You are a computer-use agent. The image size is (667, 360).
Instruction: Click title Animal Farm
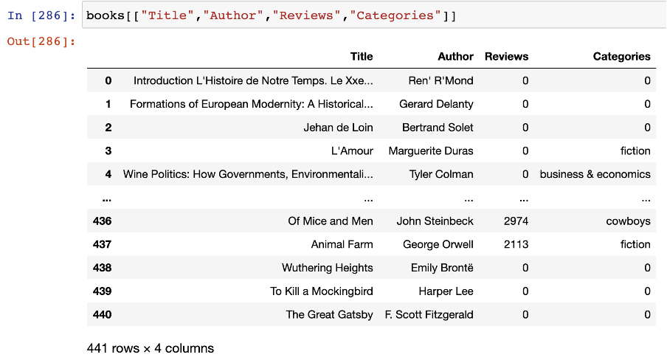pyautogui.click(x=342, y=244)
